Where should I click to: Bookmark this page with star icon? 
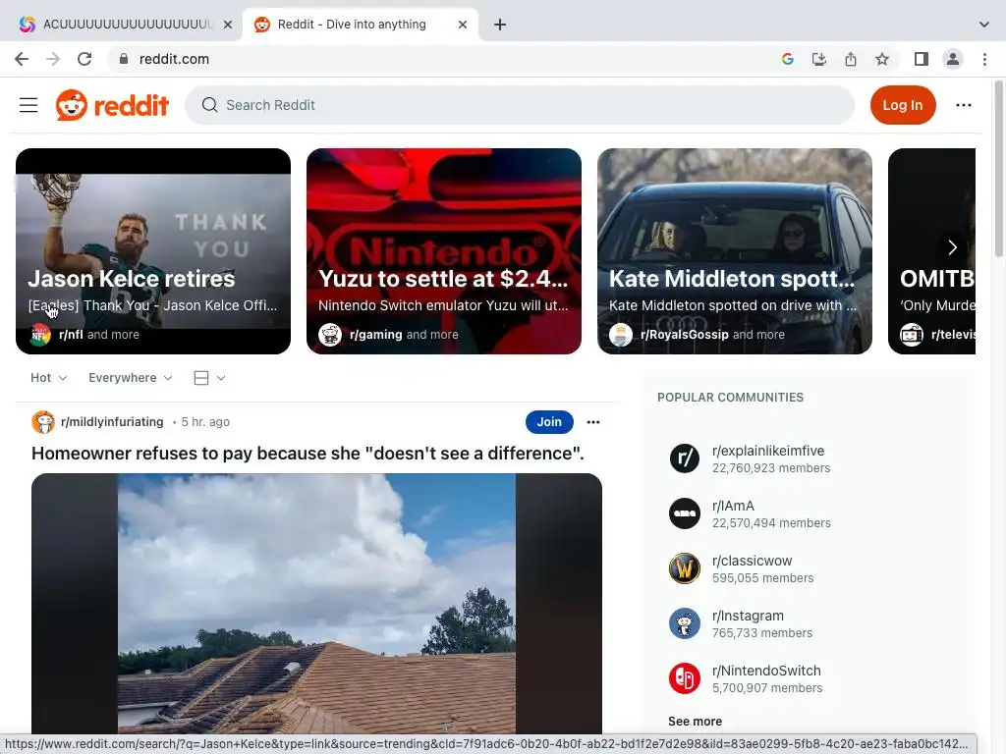(882, 59)
